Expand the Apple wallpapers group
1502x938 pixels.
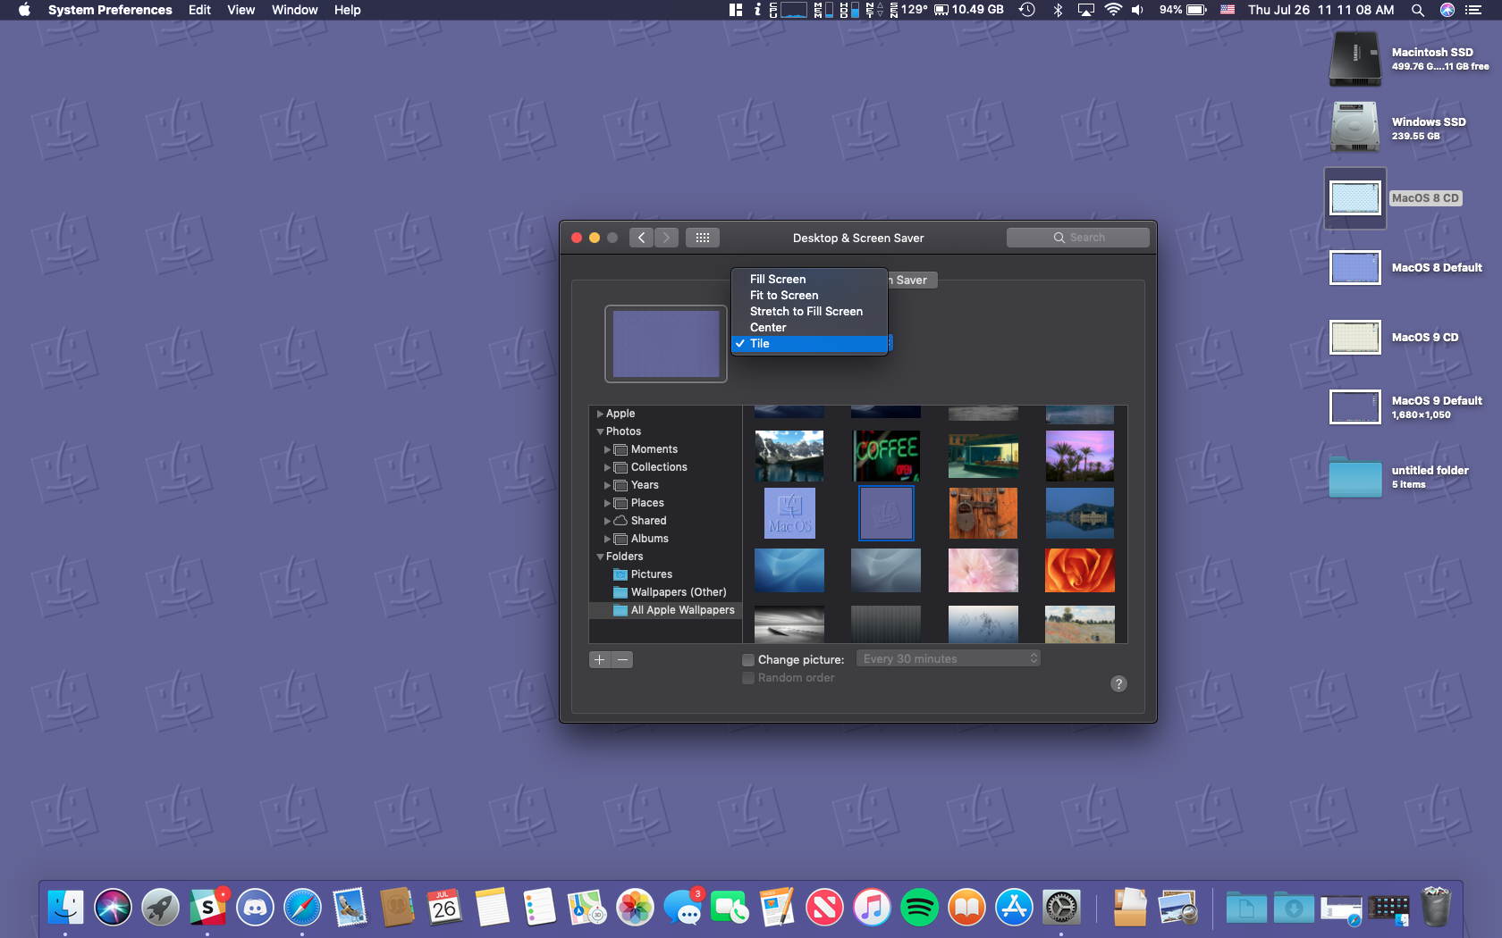[600, 414]
